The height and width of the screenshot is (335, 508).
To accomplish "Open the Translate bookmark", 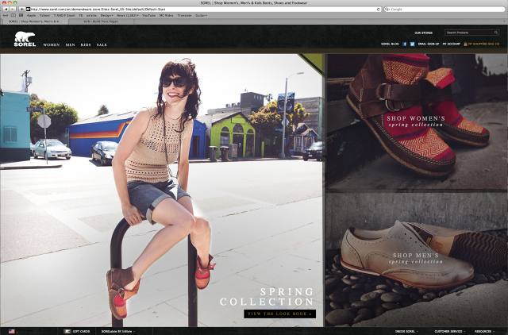I will pyautogui.click(x=184, y=15).
